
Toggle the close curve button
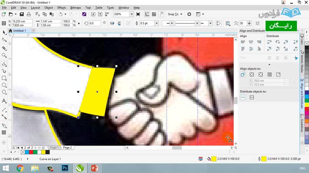[219, 23]
